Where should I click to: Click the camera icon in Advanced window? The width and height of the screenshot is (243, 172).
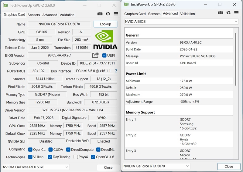coord(221,13)
